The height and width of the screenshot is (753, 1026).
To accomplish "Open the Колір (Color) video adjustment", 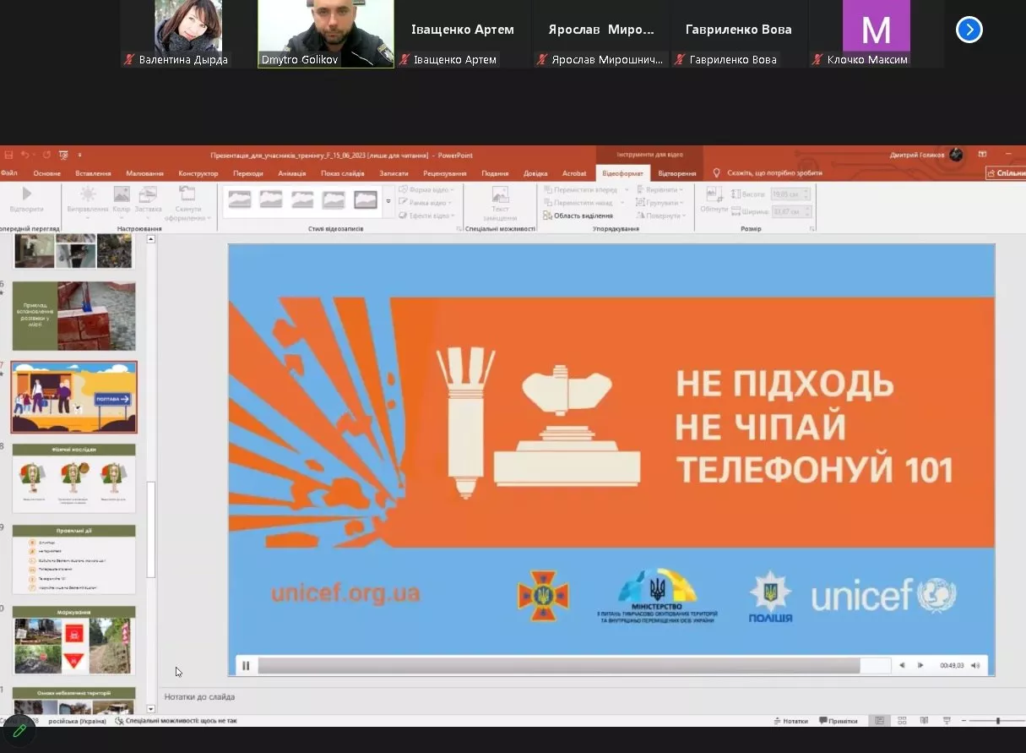I will pos(121,195).
